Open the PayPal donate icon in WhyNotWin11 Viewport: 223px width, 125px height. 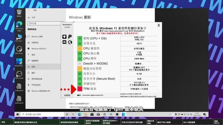click(70, 37)
